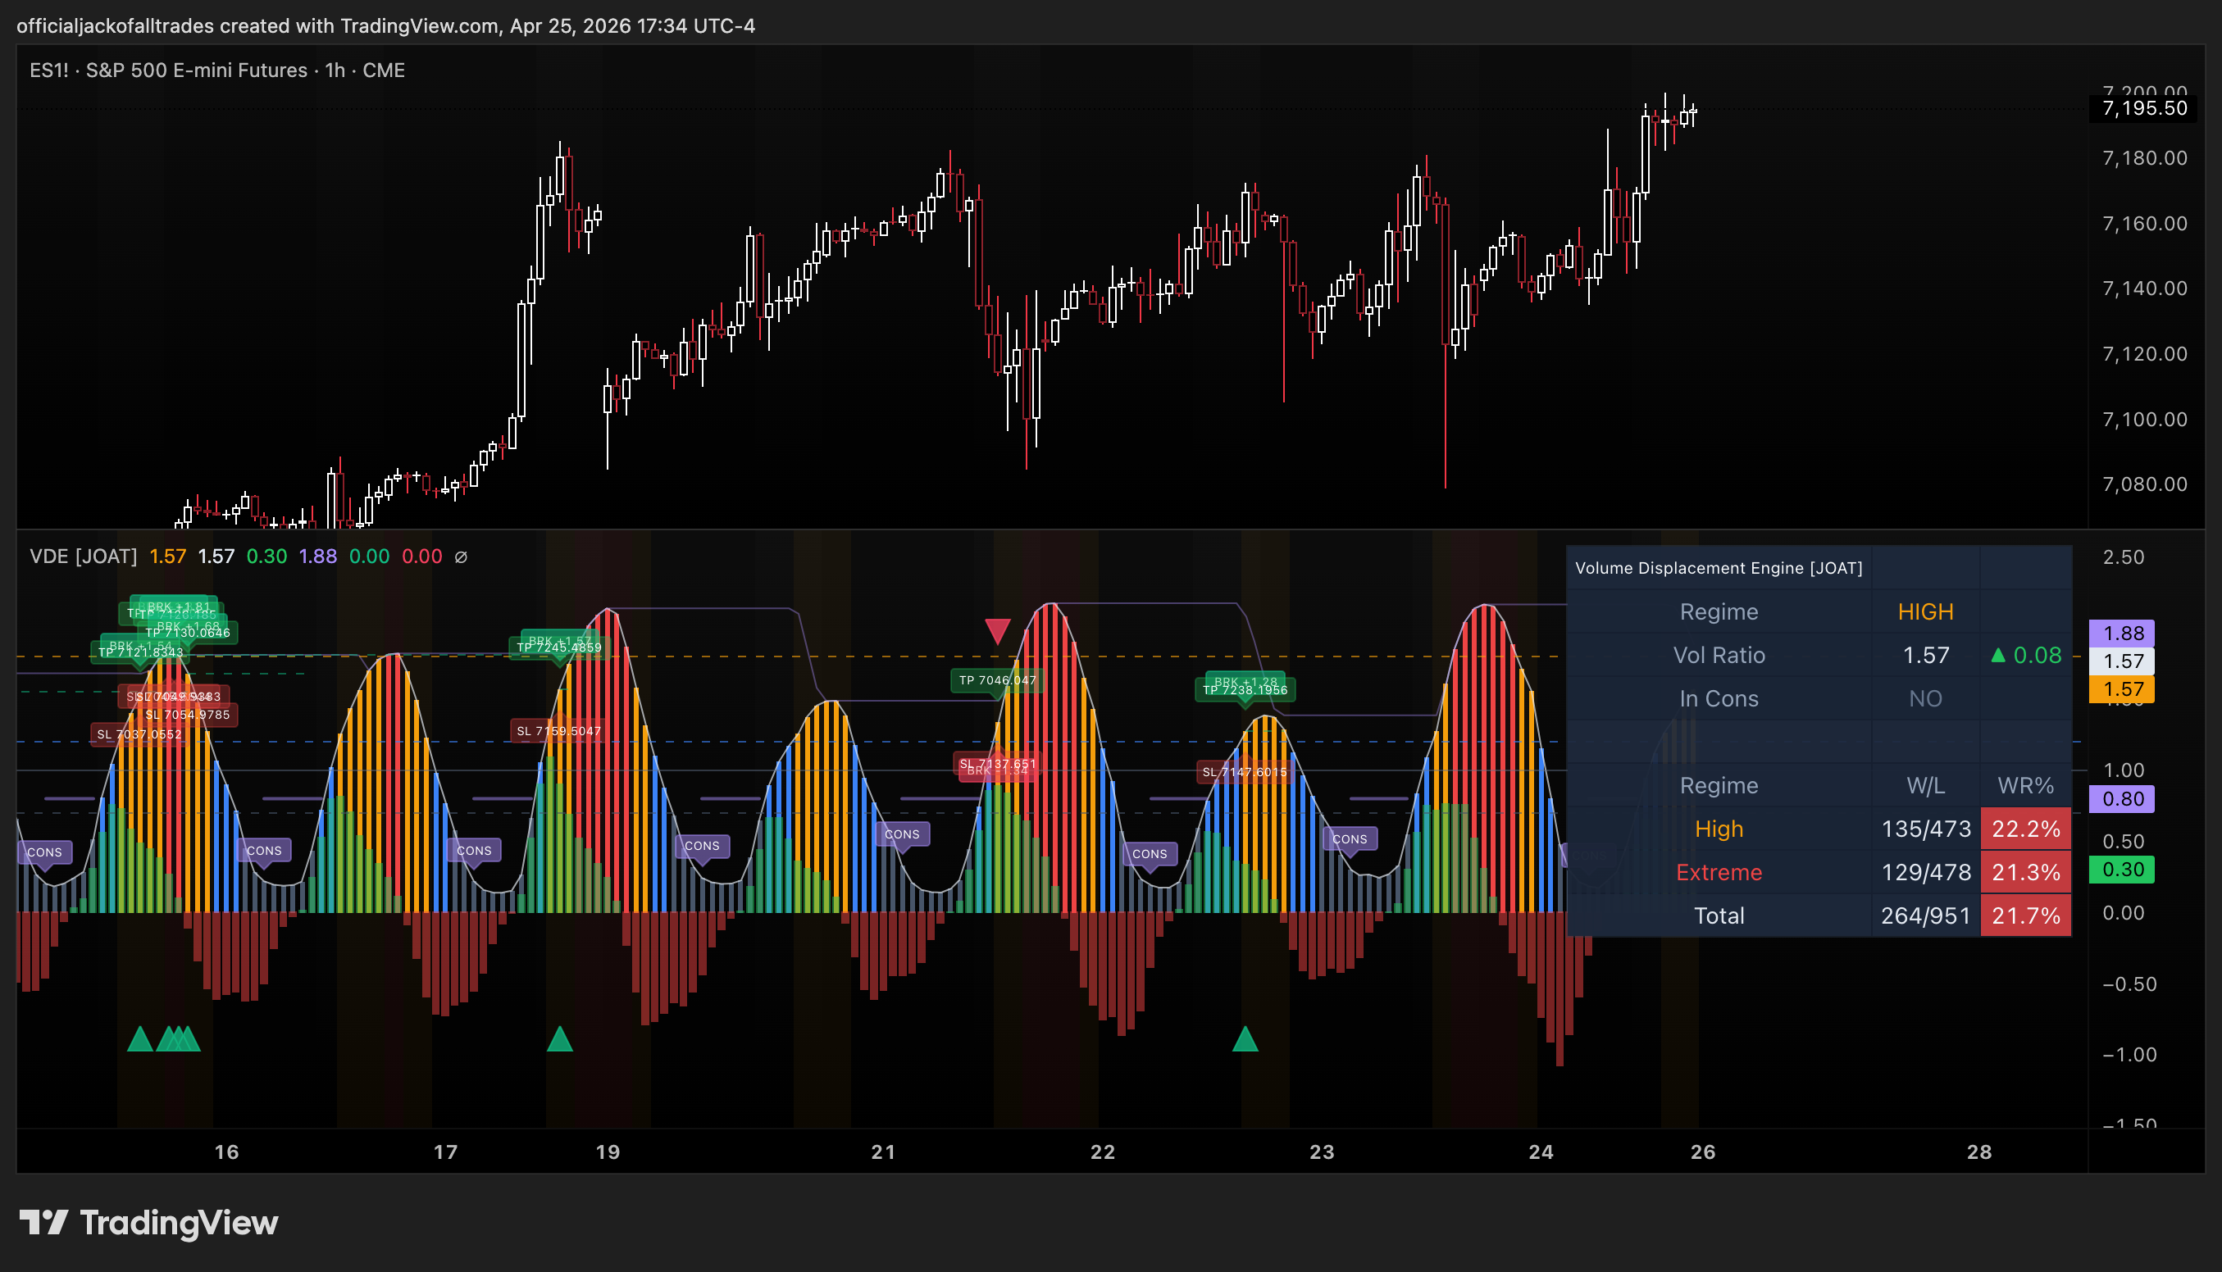Click the green up-triangle below TP 7245.4859

(x=559, y=1038)
